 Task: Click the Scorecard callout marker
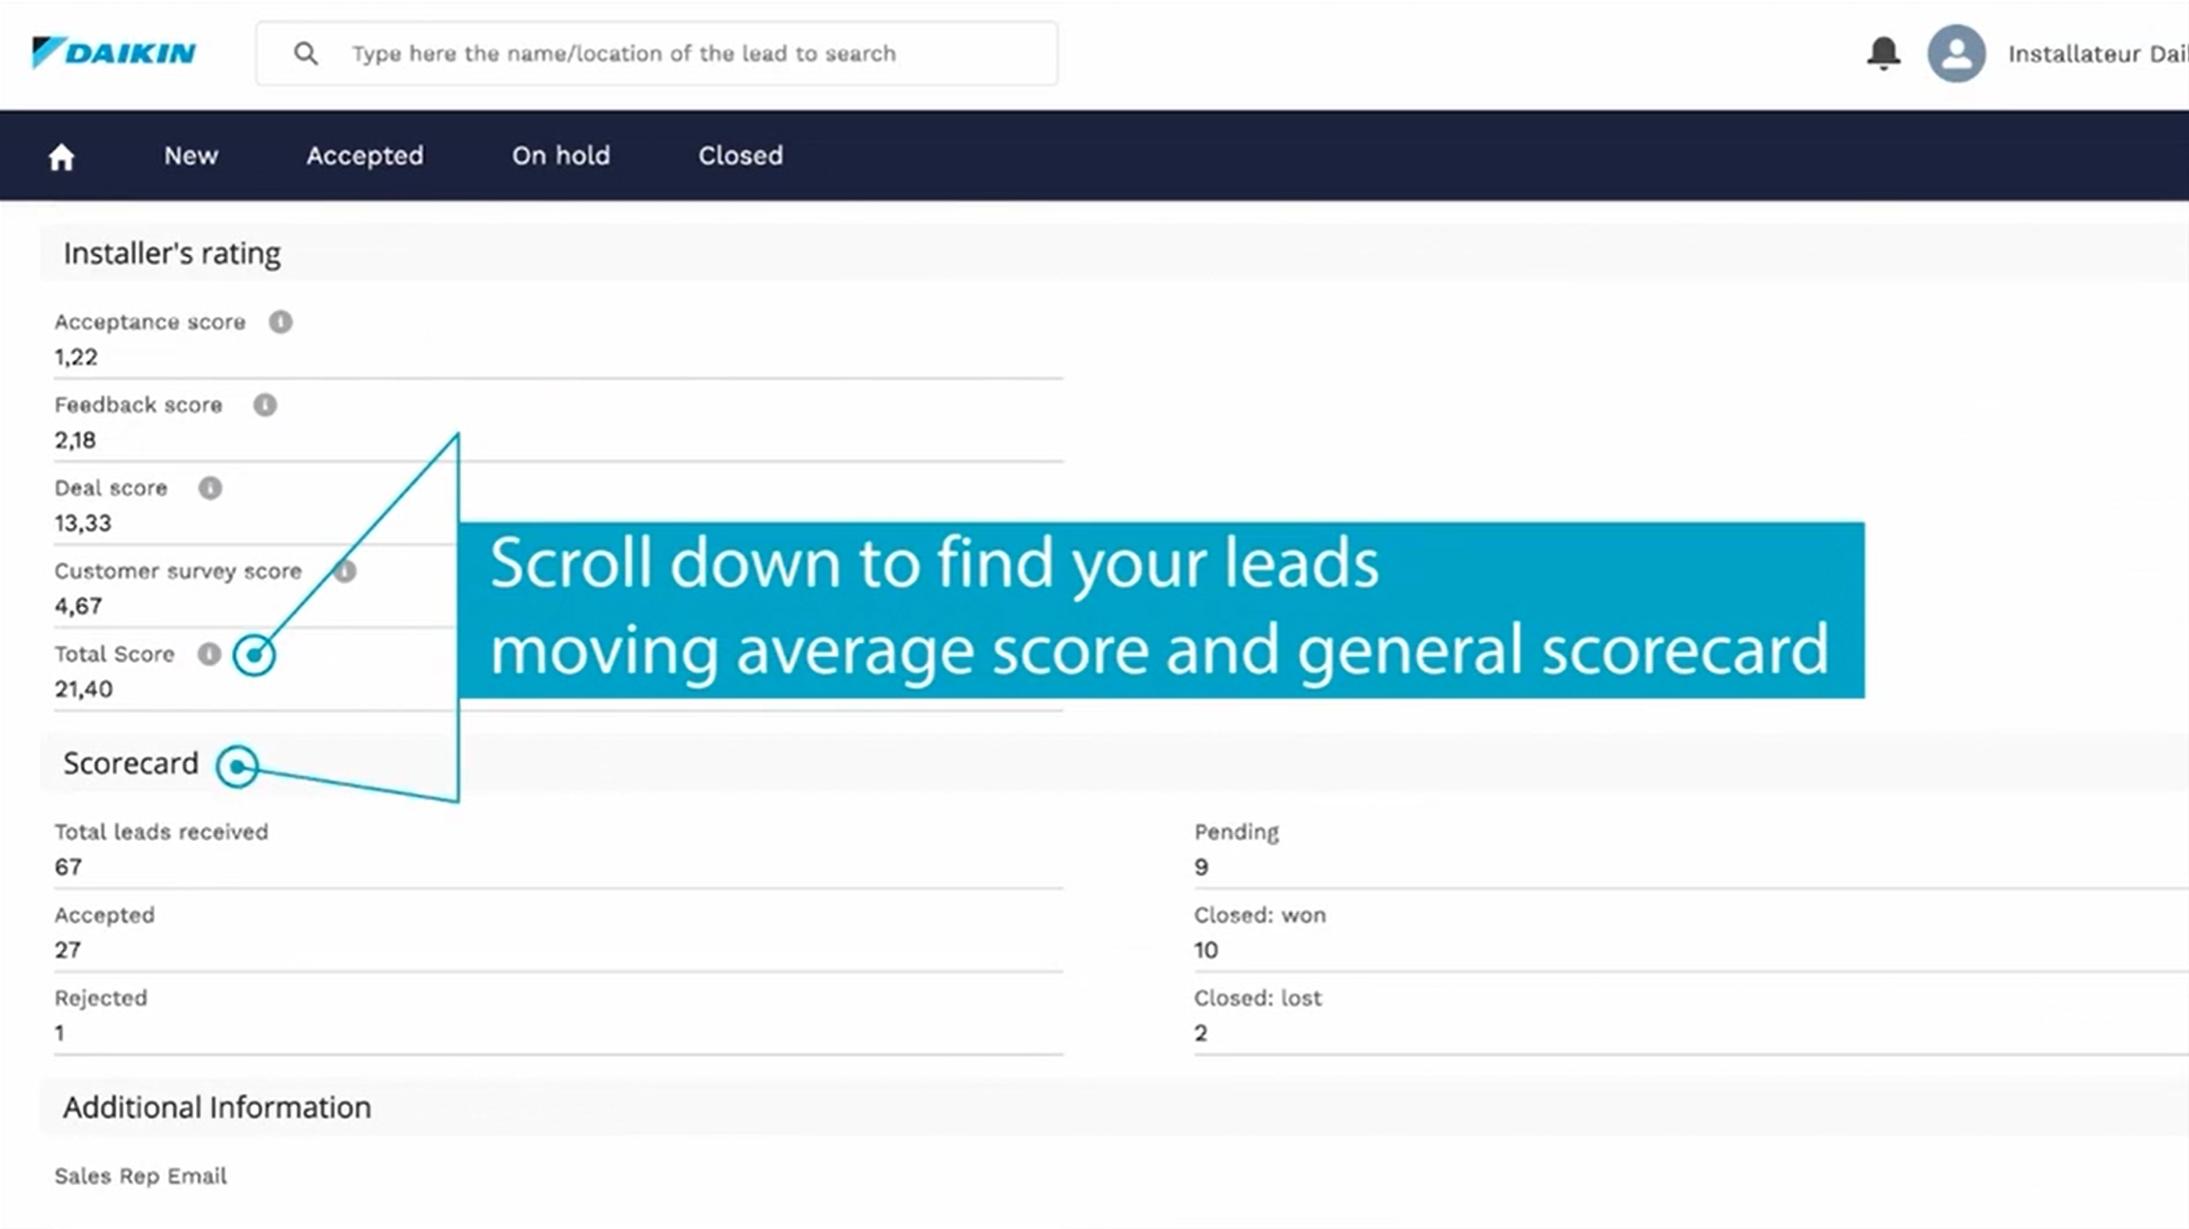237,766
